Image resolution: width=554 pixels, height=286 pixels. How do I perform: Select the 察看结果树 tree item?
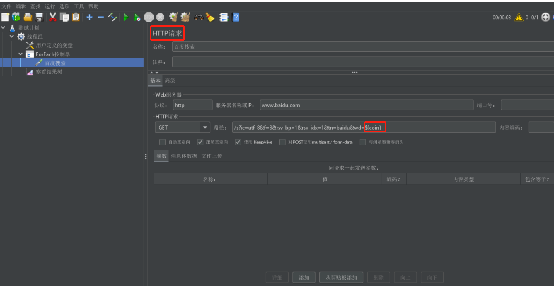pos(49,72)
